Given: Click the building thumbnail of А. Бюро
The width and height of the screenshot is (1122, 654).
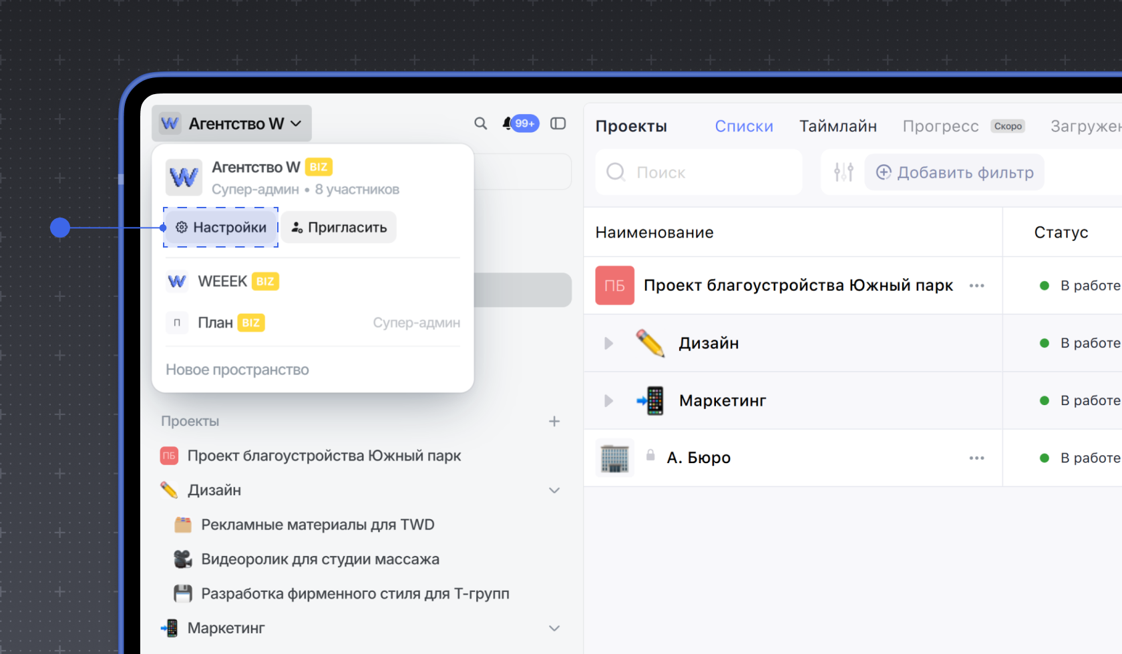Looking at the screenshot, I should (614, 458).
